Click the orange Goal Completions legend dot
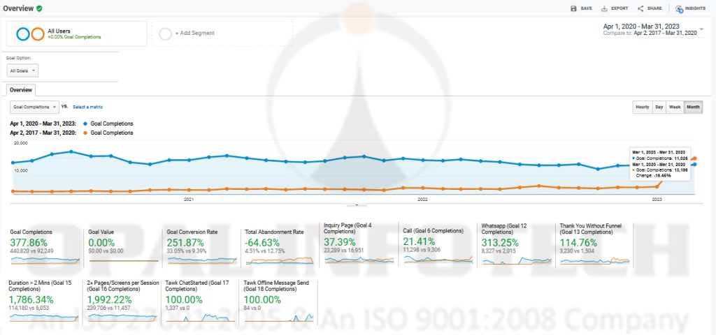The width and height of the screenshot is (716, 335). [x=85, y=133]
